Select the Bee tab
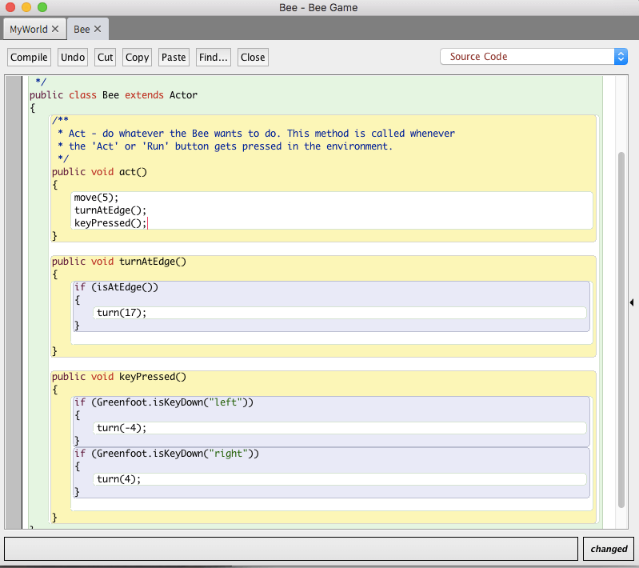639x568 pixels. coord(82,30)
